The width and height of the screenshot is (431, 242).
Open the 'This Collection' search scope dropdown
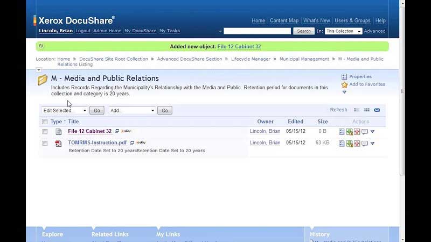pyautogui.click(x=343, y=31)
